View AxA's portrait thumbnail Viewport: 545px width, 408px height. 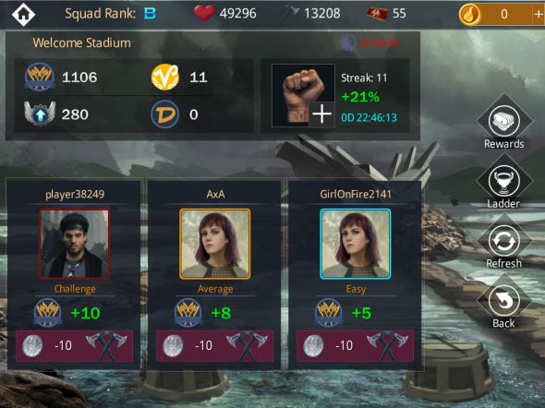[215, 244]
